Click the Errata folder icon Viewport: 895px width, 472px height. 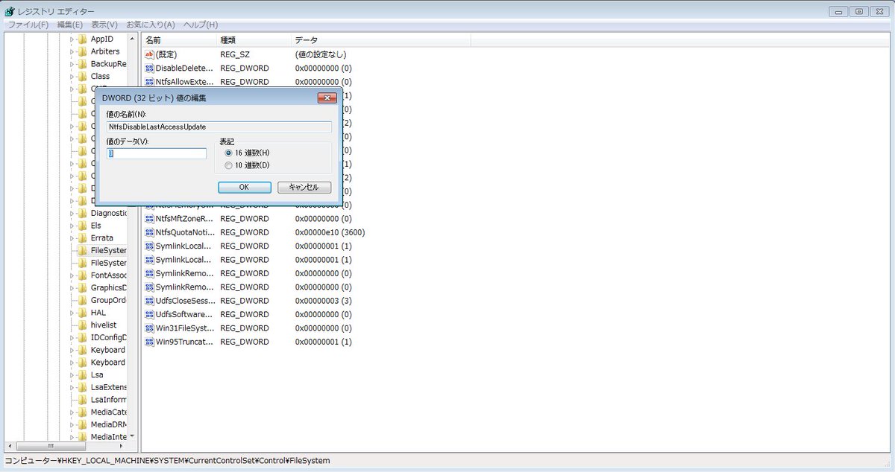tap(83, 238)
